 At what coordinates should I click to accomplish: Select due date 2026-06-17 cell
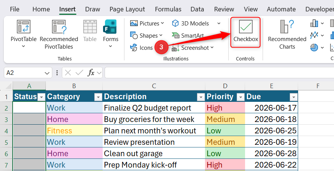tap(271, 108)
